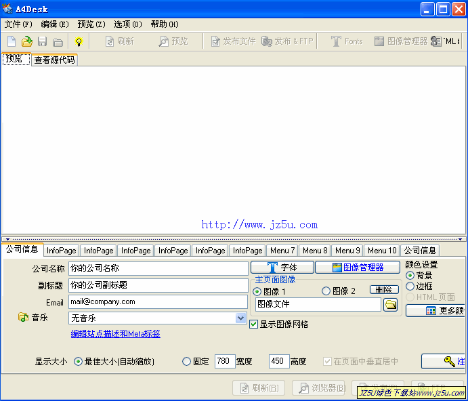This screenshot has height=401, width=468.
Task: Select the first 公司信息 tab
Action: 22,249
